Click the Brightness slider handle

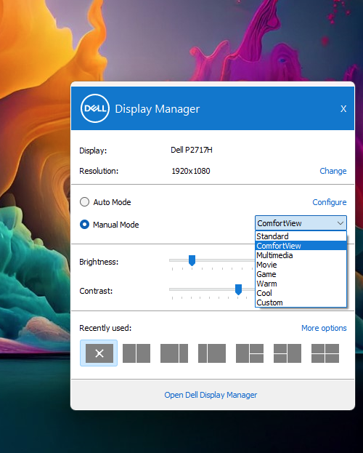coord(192,260)
